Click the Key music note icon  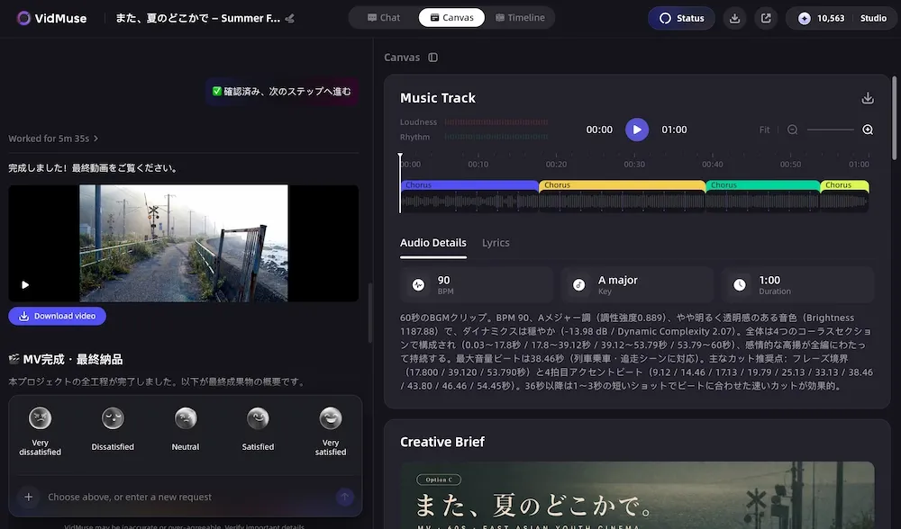(578, 284)
